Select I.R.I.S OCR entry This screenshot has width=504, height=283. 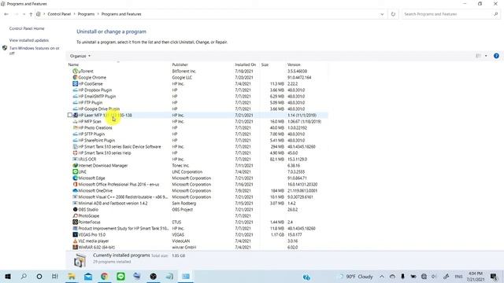[x=198, y=159]
